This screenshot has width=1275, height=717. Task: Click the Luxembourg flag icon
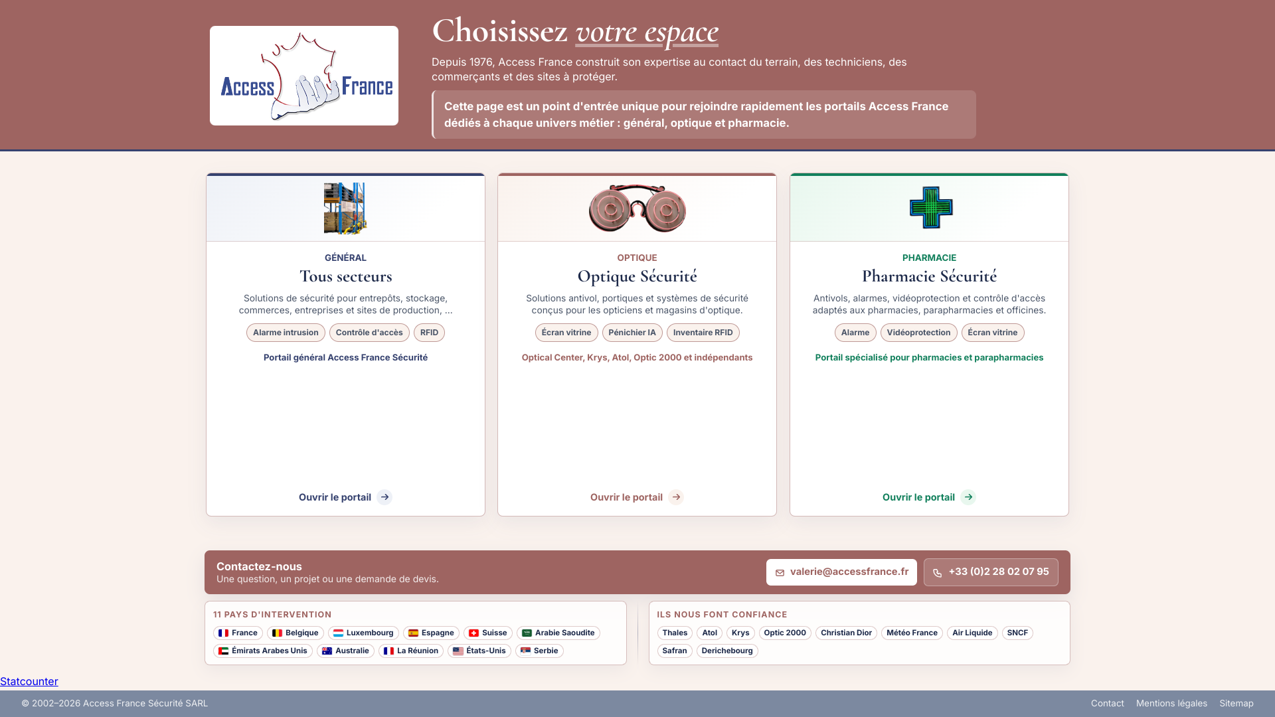tap(339, 633)
